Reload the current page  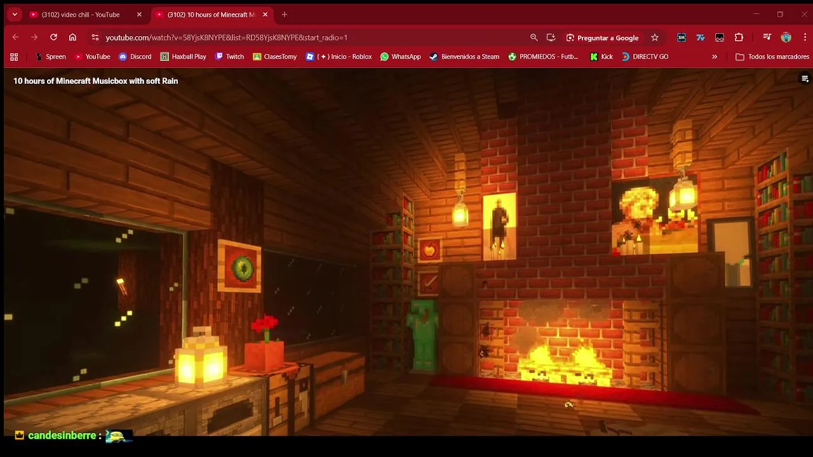(x=53, y=37)
